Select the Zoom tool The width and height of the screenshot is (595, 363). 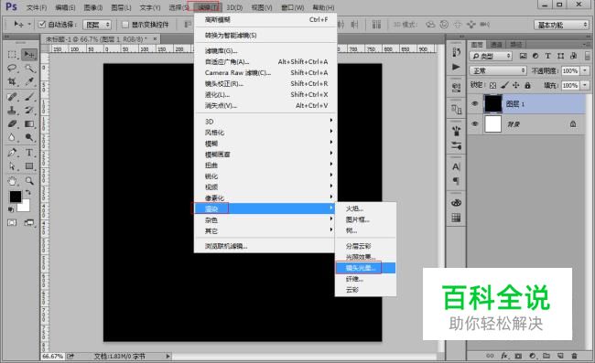29,181
